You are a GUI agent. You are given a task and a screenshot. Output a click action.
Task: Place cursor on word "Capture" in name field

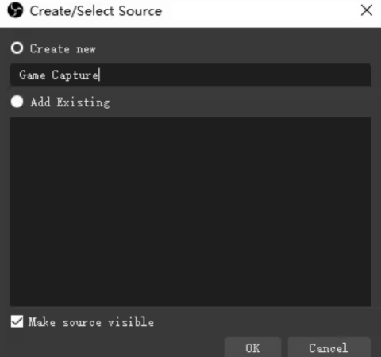pyautogui.click(x=75, y=75)
